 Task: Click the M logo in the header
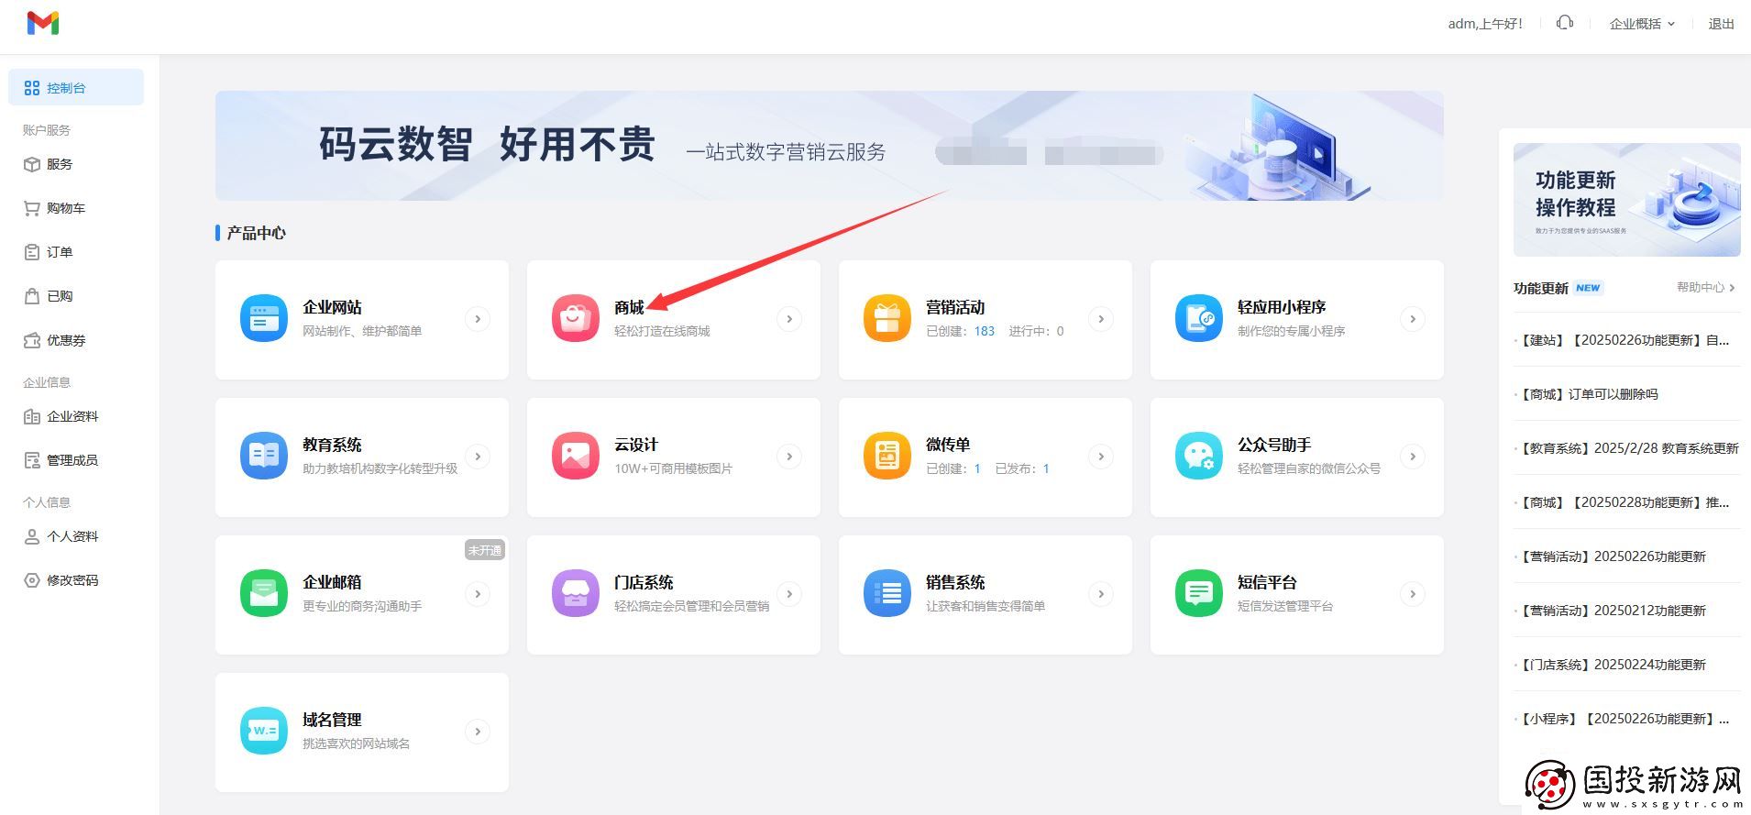coord(43,24)
